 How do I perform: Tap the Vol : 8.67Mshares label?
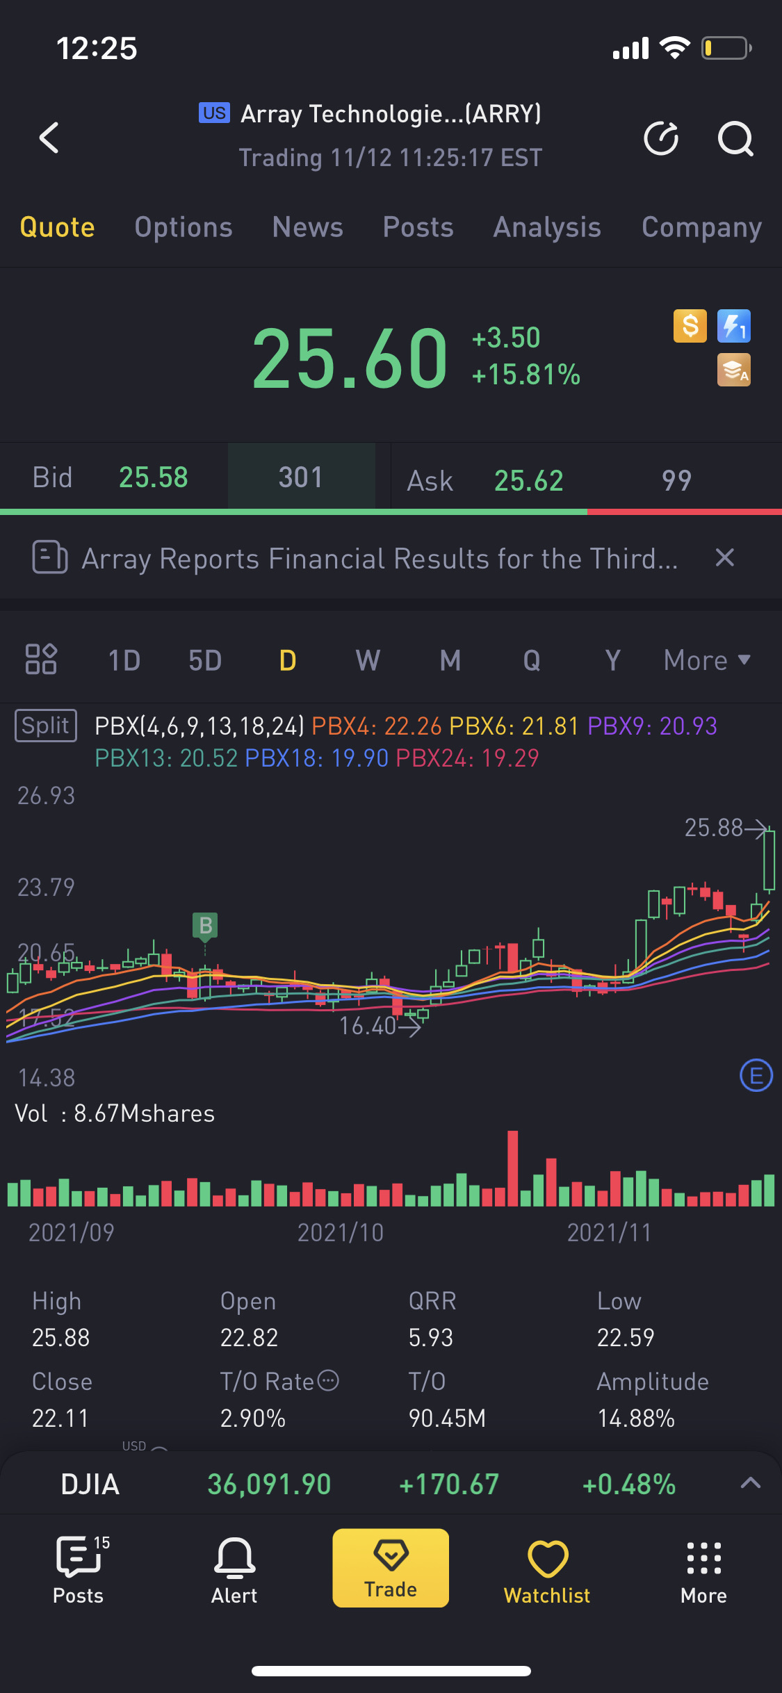coord(115,1113)
